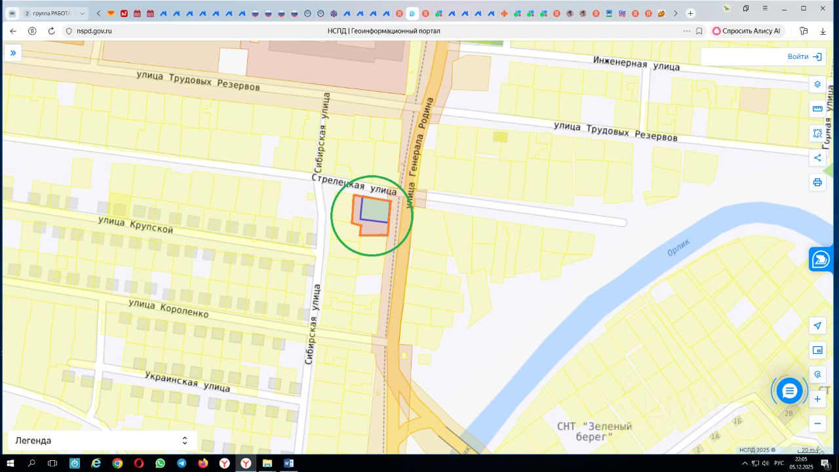The image size is (839, 472).
Task: Expand the Легенда legend panel
Action: point(184,441)
